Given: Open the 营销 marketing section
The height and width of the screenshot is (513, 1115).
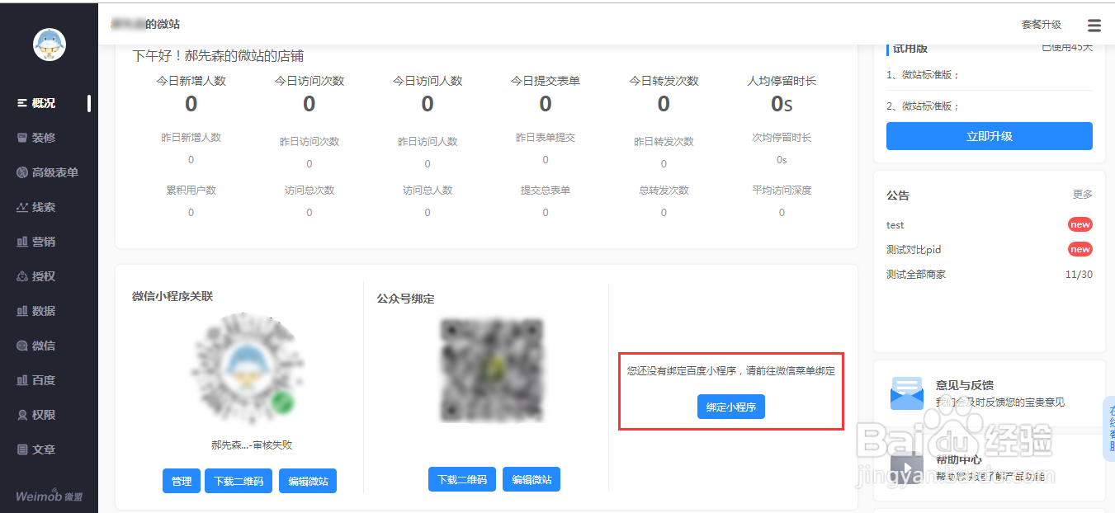Looking at the screenshot, I should [44, 242].
